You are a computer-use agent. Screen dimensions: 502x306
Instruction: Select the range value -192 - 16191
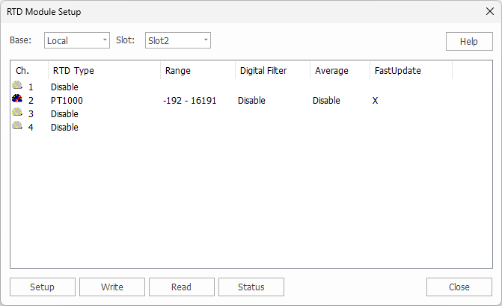[189, 100]
